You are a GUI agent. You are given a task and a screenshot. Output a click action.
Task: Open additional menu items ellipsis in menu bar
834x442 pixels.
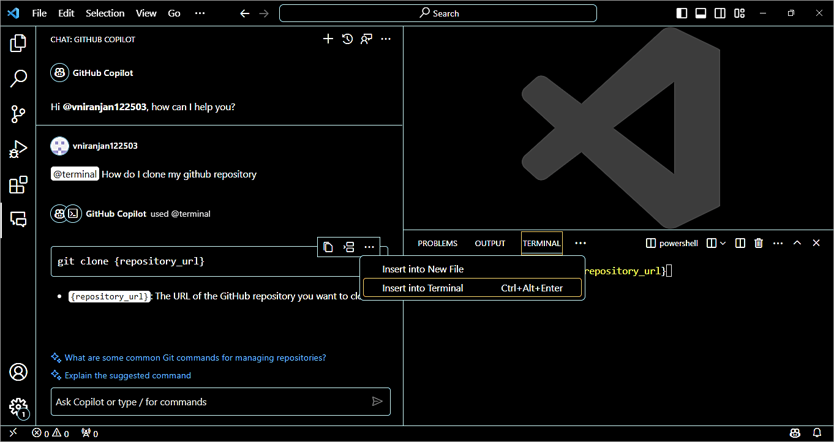(x=200, y=13)
